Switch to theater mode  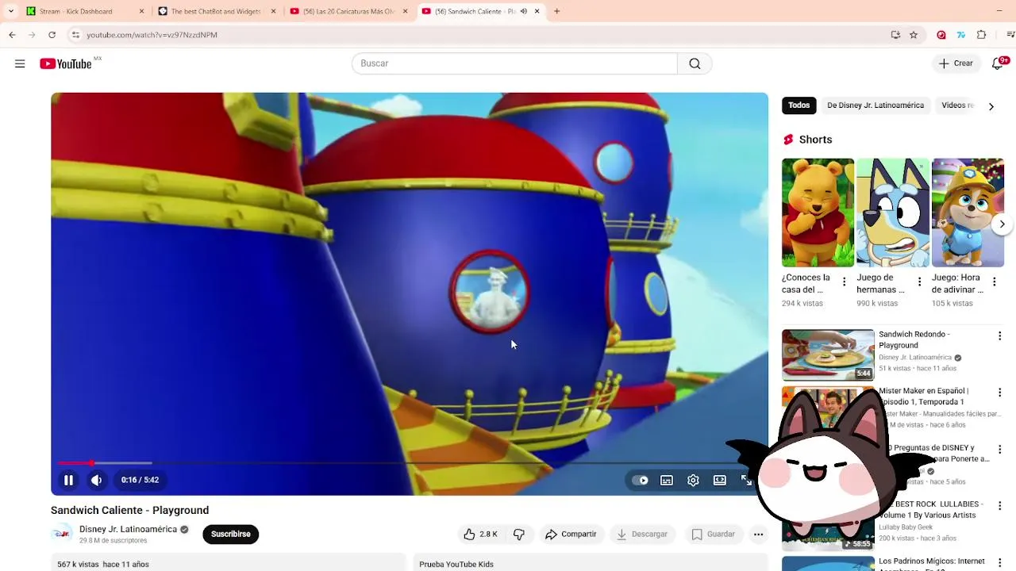(719, 480)
